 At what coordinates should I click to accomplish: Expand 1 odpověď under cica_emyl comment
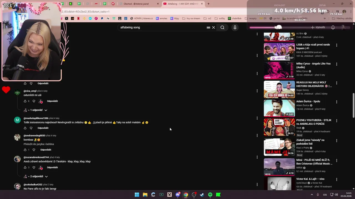(x=36, y=110)
